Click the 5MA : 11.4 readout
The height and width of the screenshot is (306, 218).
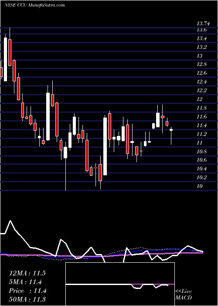click(26, 282)
